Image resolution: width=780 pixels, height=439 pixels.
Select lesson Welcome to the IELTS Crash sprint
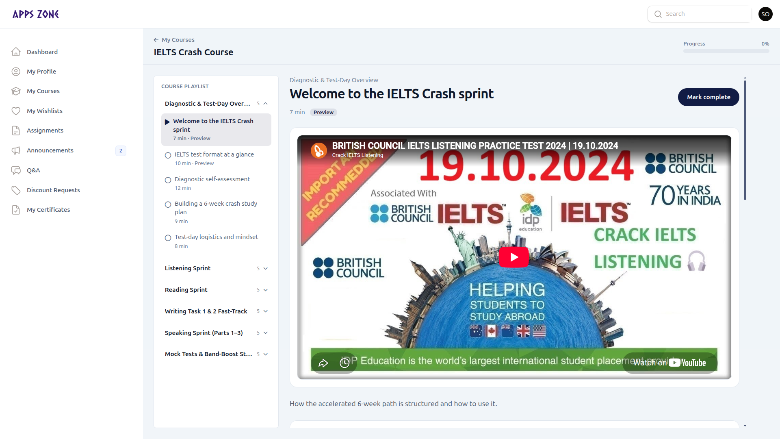point(216,130)
